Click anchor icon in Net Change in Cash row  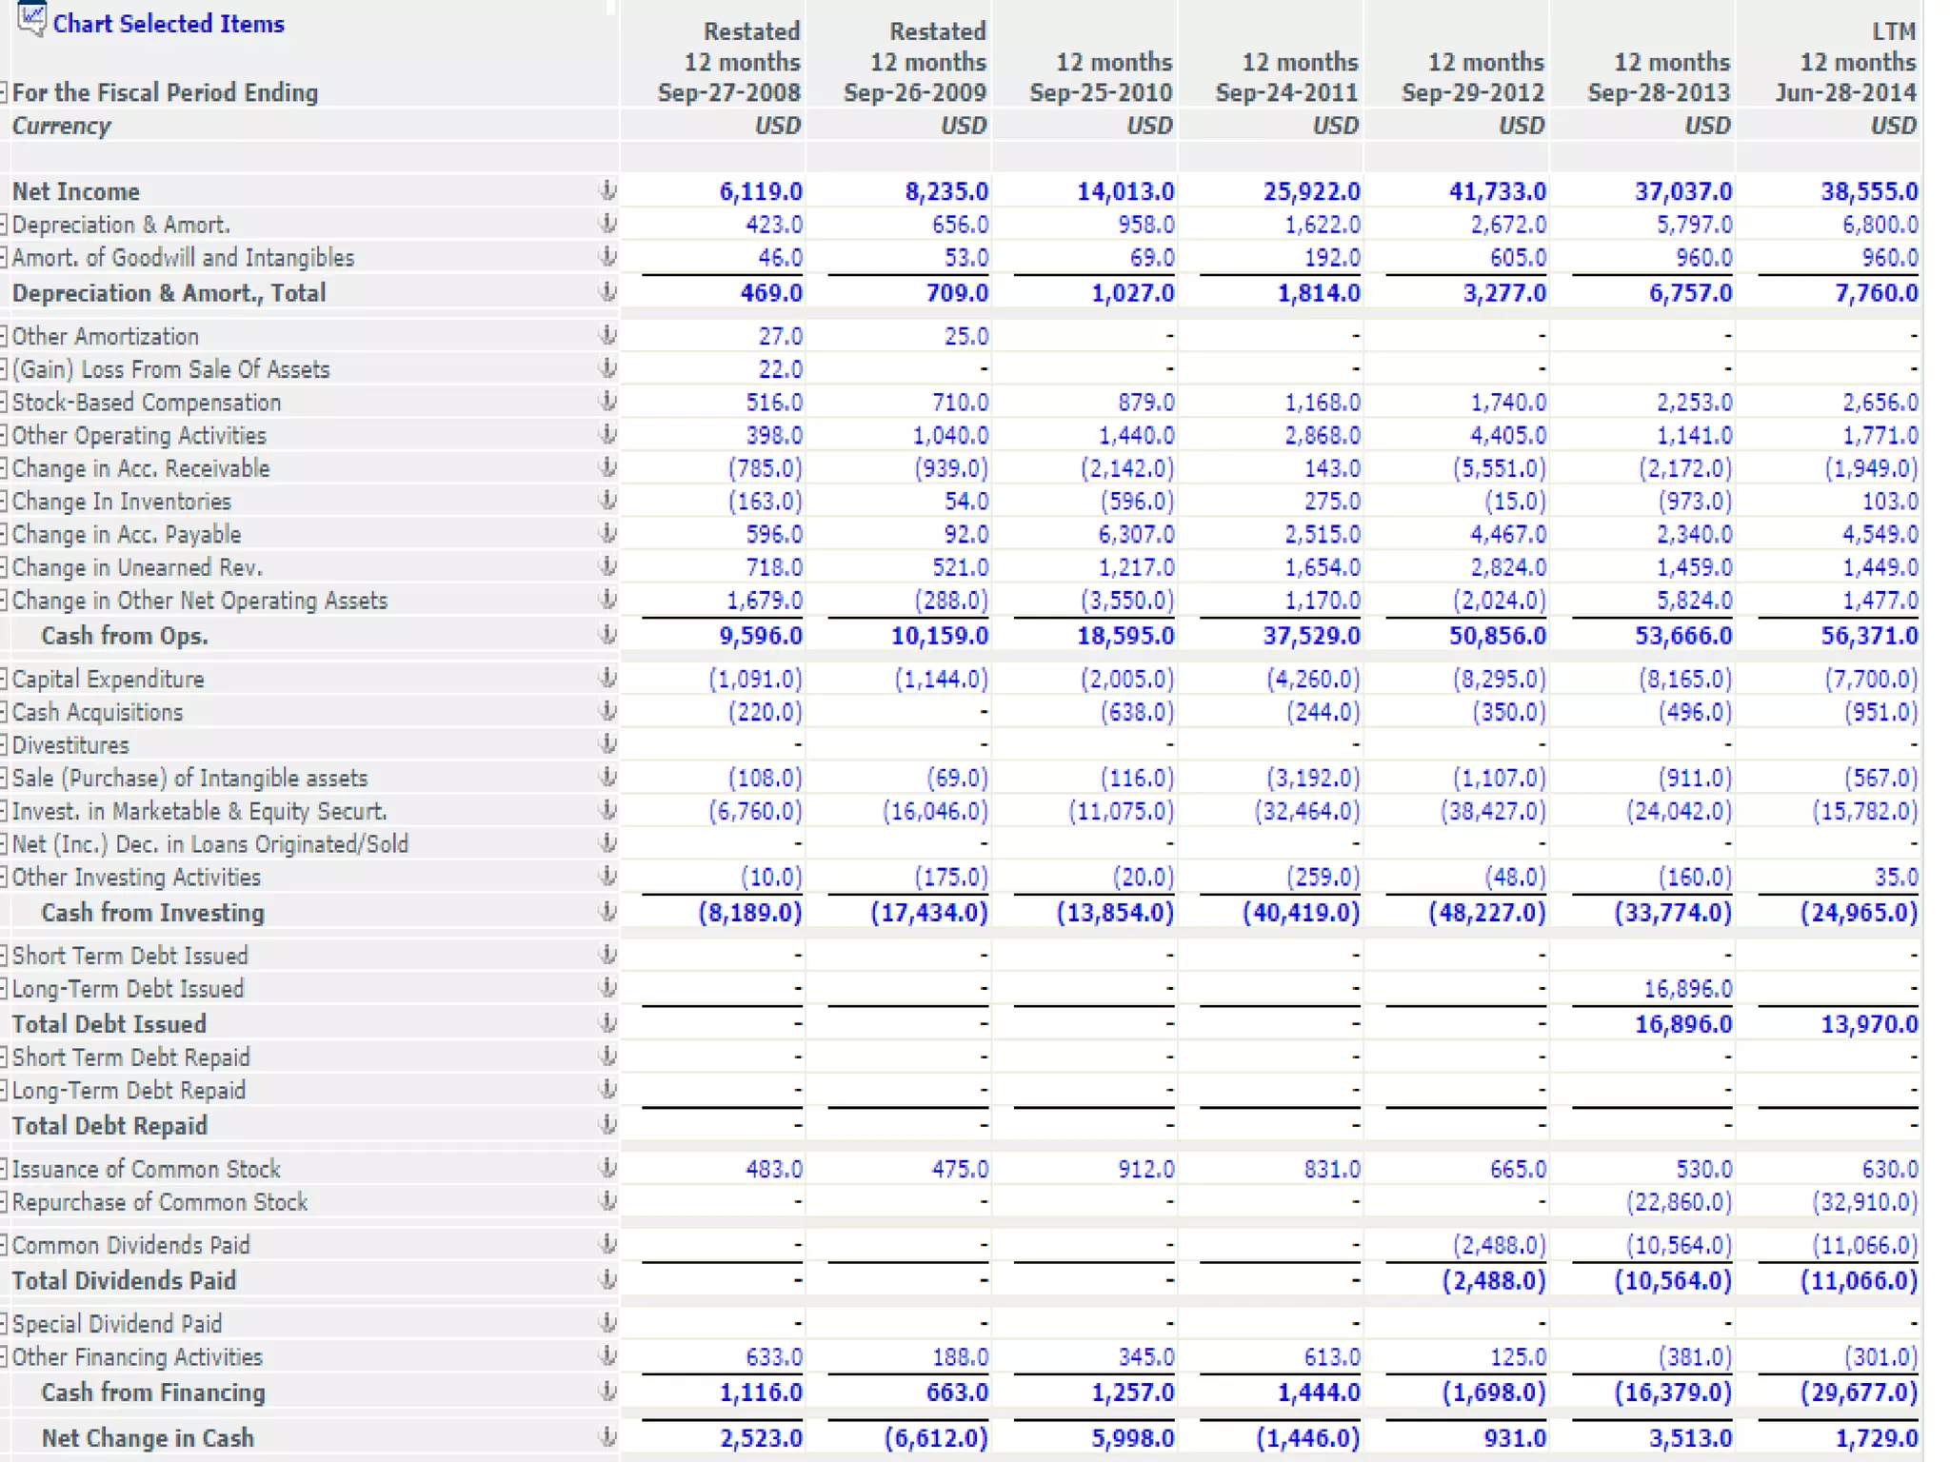607,1437
